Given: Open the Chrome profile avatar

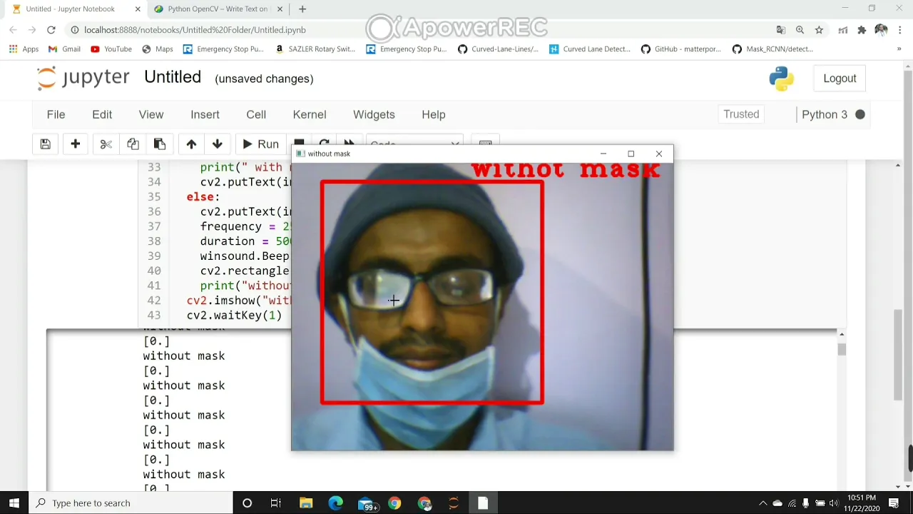Looking at the screenshot, I should [881, 30].
